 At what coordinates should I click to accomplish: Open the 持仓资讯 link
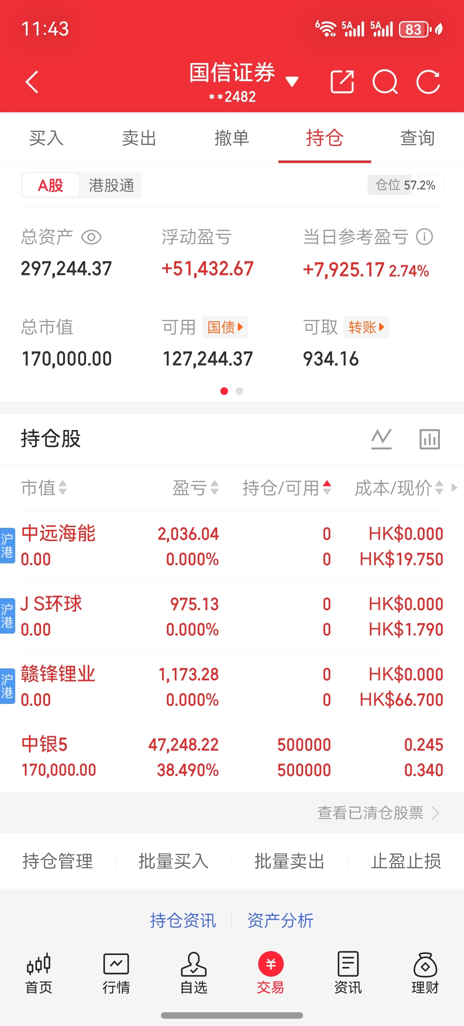(x=183, y=921)
